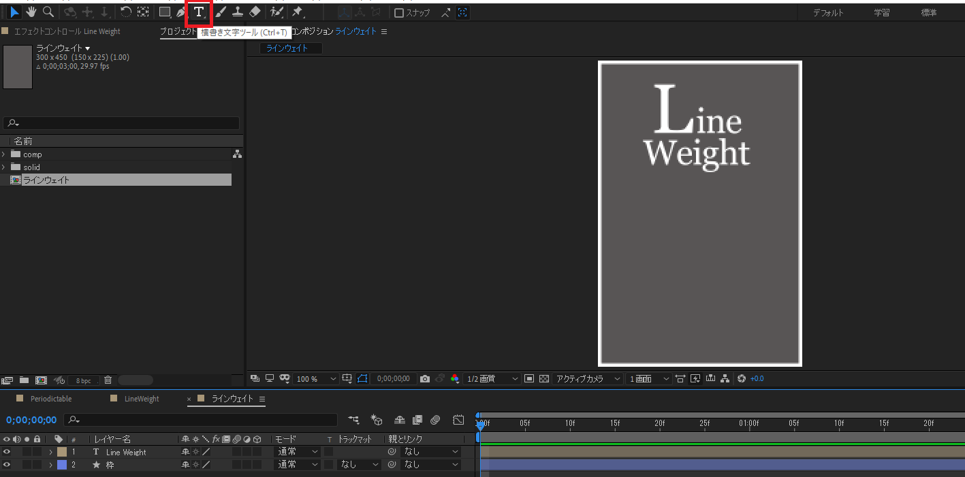Screen dimensions: 965x477
Task: Select the Hand tool
Action: 31,12
